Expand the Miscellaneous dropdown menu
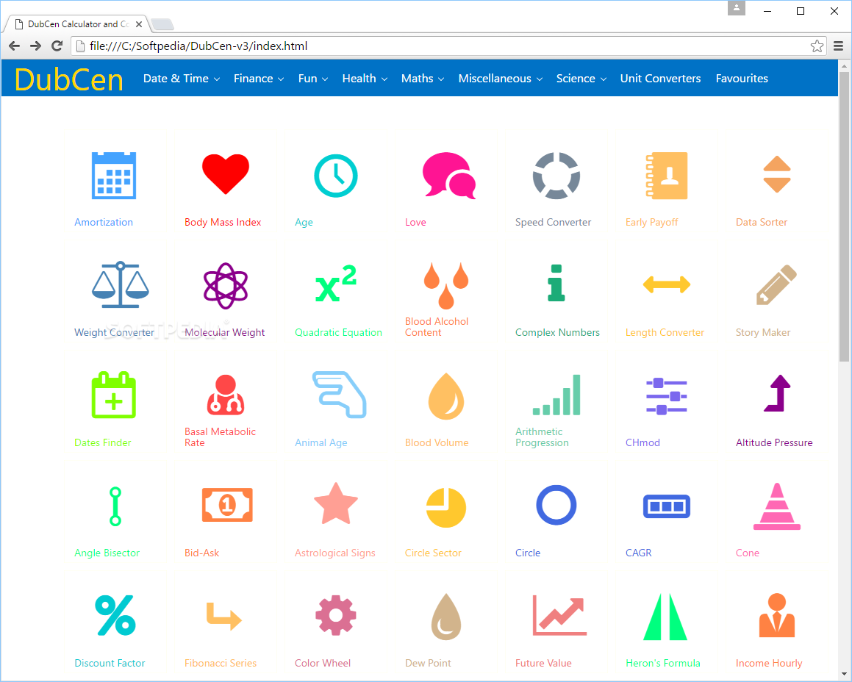 (501, 78)
